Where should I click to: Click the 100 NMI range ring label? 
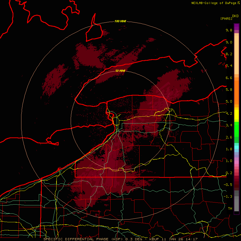(x=120, y=21)
